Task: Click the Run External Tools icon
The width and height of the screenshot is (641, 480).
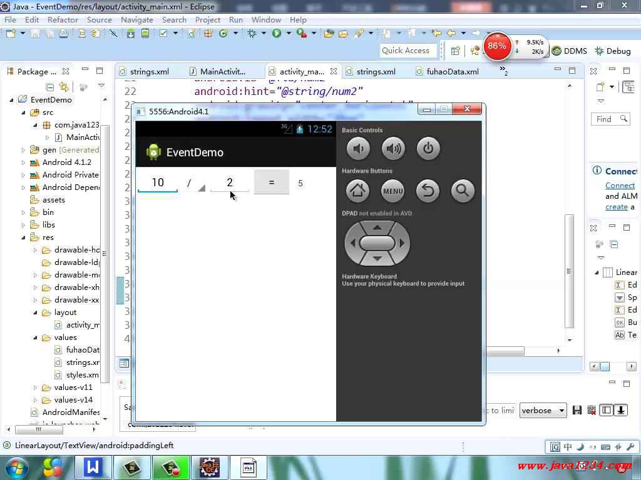Action: (302, 34)
